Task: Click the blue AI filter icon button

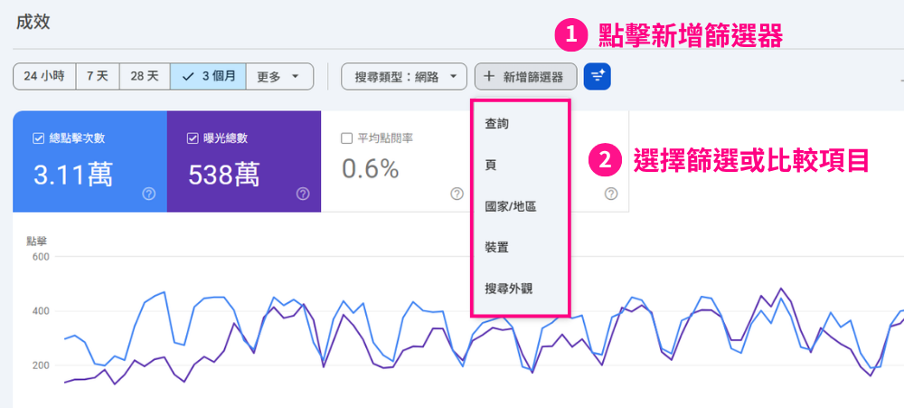Action: (x=597, y=77)
